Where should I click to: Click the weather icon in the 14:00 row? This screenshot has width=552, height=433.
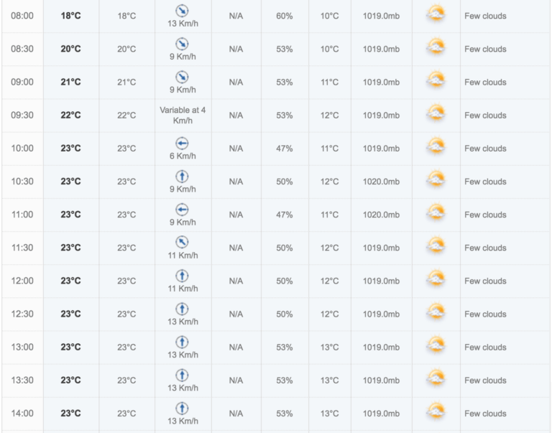coord(436,411)
